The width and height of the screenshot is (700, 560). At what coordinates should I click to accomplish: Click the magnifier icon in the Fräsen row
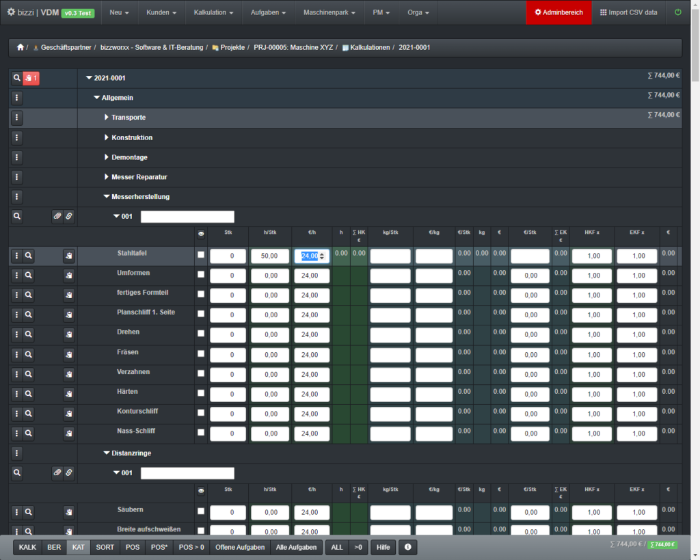point(29,354)
